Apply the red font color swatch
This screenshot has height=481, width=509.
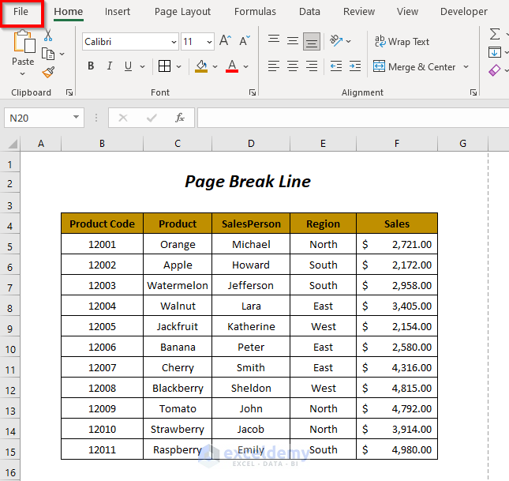click(x=232, y=66)
